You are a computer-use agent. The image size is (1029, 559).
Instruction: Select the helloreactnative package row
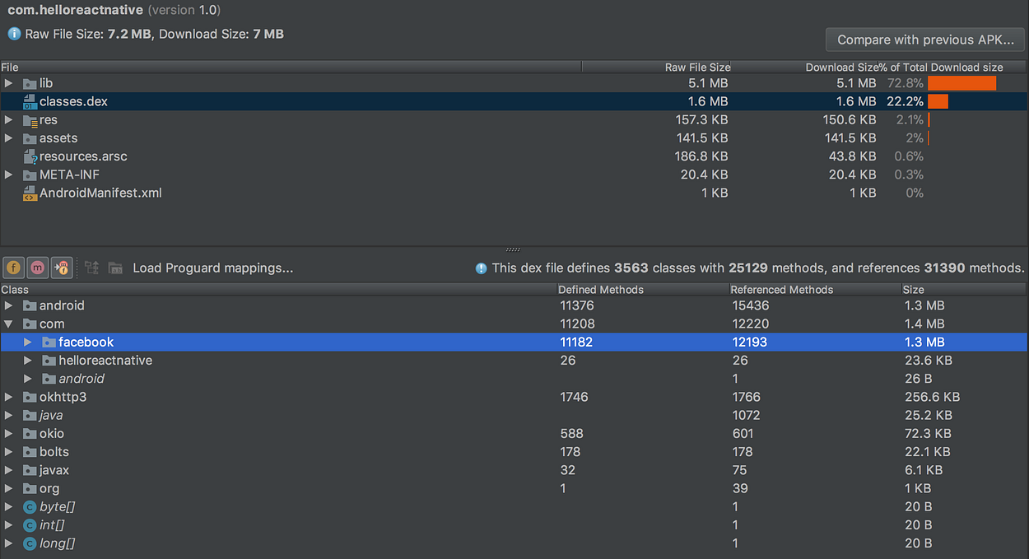click(105, 361)
